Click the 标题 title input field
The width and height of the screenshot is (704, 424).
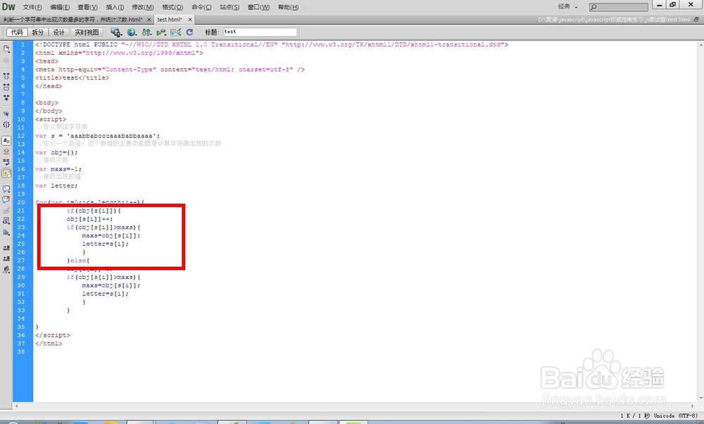tap(260, 32)
